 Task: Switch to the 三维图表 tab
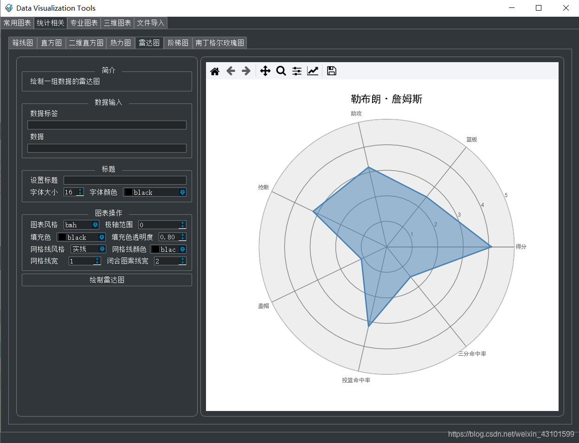(x=117, y=23)
